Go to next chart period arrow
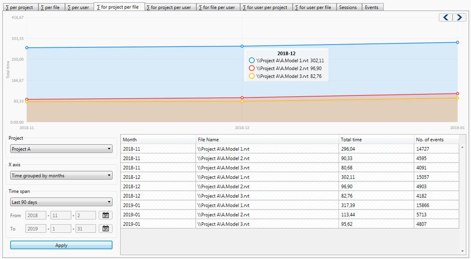 pos(460,17)
